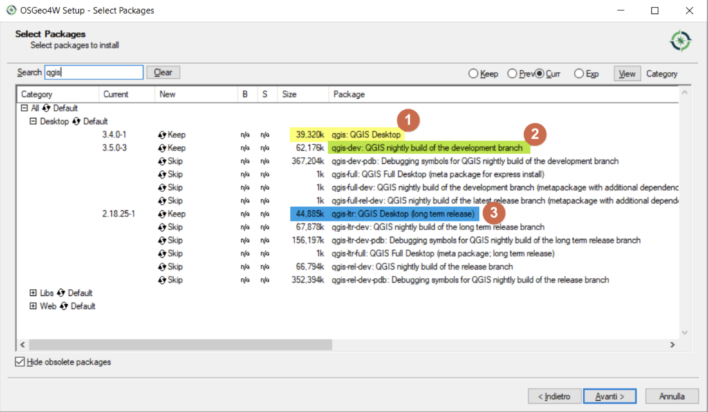Click the Package column header
708x412 pixels.
tap(503, 94)
